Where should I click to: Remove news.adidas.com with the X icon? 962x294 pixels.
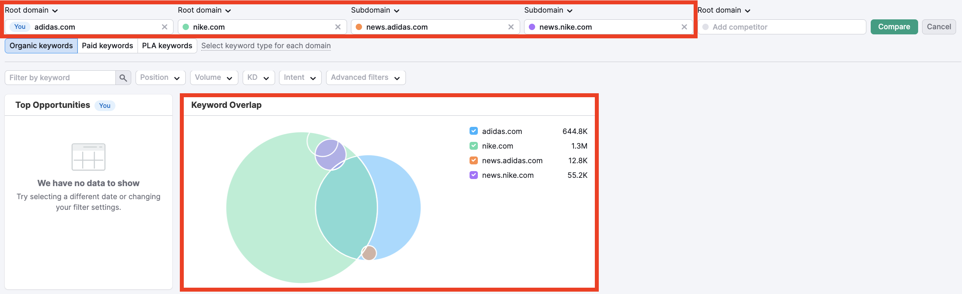(511, 27)
